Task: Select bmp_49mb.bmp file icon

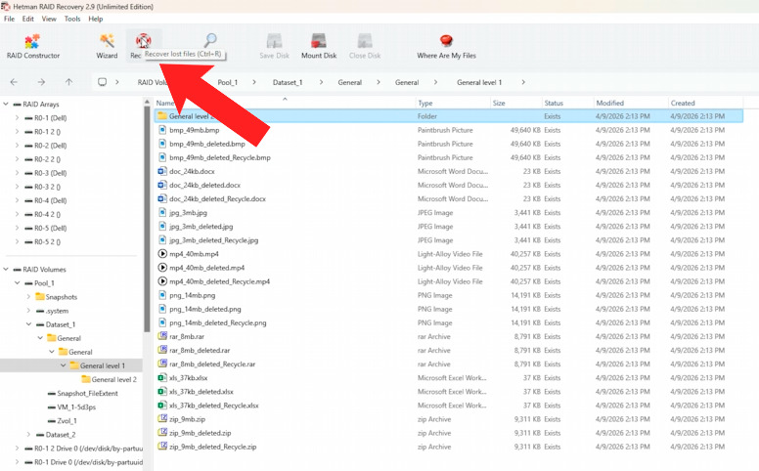Action: 162,130
